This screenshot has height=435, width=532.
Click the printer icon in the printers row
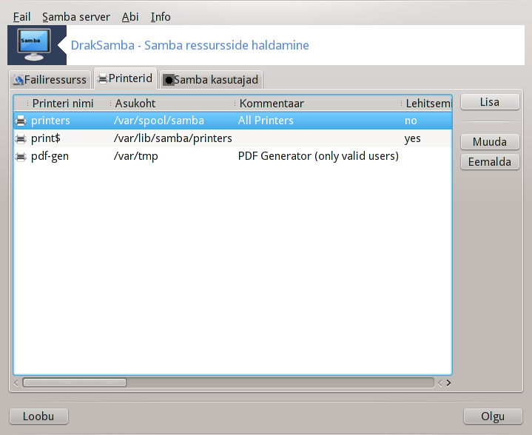(21, 121)
